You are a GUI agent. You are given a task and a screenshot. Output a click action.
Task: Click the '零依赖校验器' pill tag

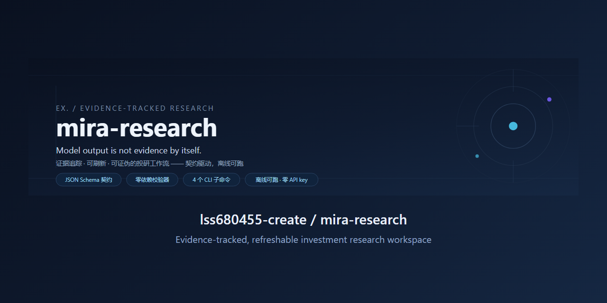point(152,180)
